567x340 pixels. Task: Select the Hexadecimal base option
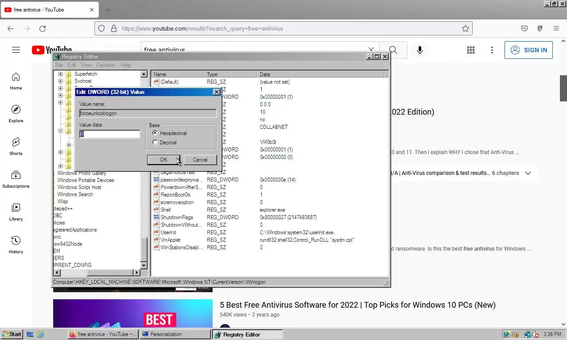coord(155,133)
